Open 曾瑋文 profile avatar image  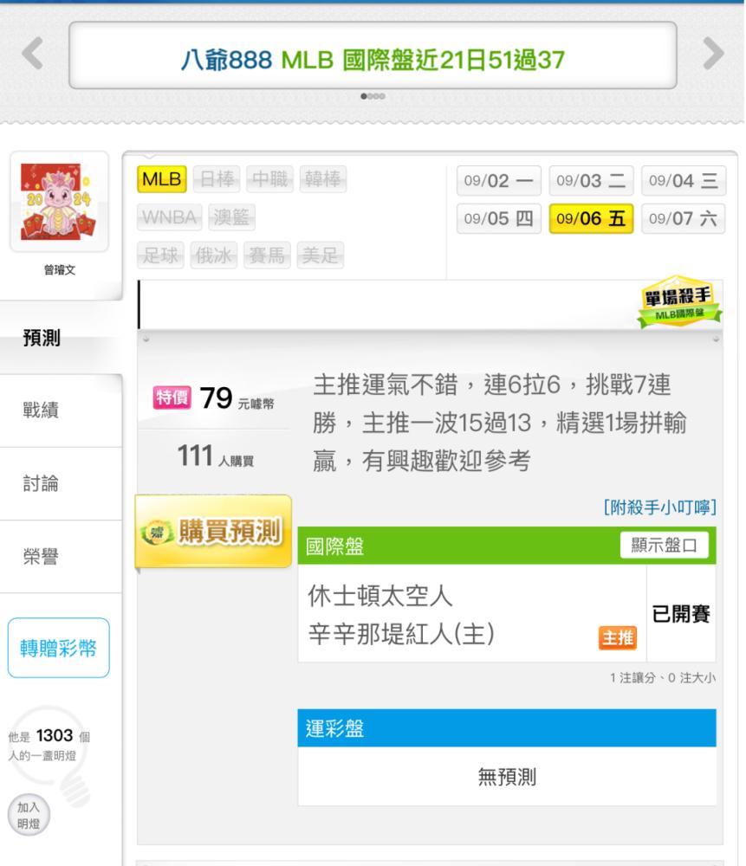(x=59, y=201)
